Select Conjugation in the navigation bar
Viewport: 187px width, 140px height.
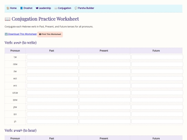click(63, 8)
